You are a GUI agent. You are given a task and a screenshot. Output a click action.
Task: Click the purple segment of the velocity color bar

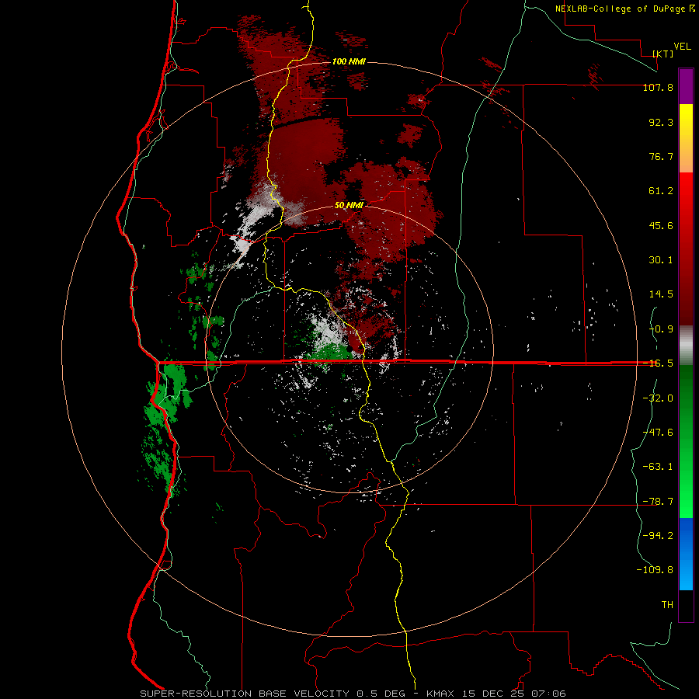click(x=686, y=86)
